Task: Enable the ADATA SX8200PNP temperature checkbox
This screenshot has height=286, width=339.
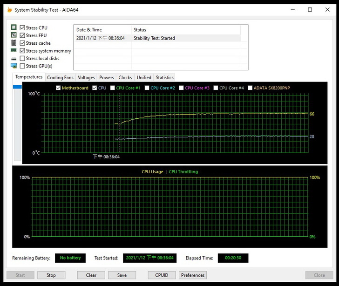Action: click(250, 88)
